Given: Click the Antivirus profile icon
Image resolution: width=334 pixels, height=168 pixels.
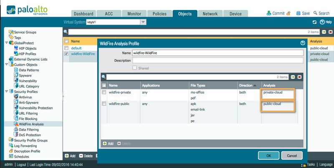Looking at the screenshot, I should 16,97.
